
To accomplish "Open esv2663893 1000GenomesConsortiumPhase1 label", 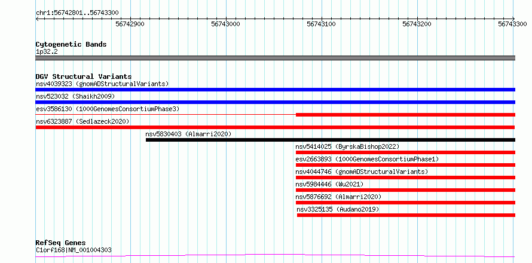I will 367,159.
